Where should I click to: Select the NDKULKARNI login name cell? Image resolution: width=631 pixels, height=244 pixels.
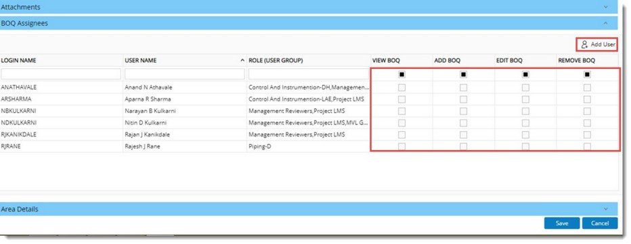62,122
